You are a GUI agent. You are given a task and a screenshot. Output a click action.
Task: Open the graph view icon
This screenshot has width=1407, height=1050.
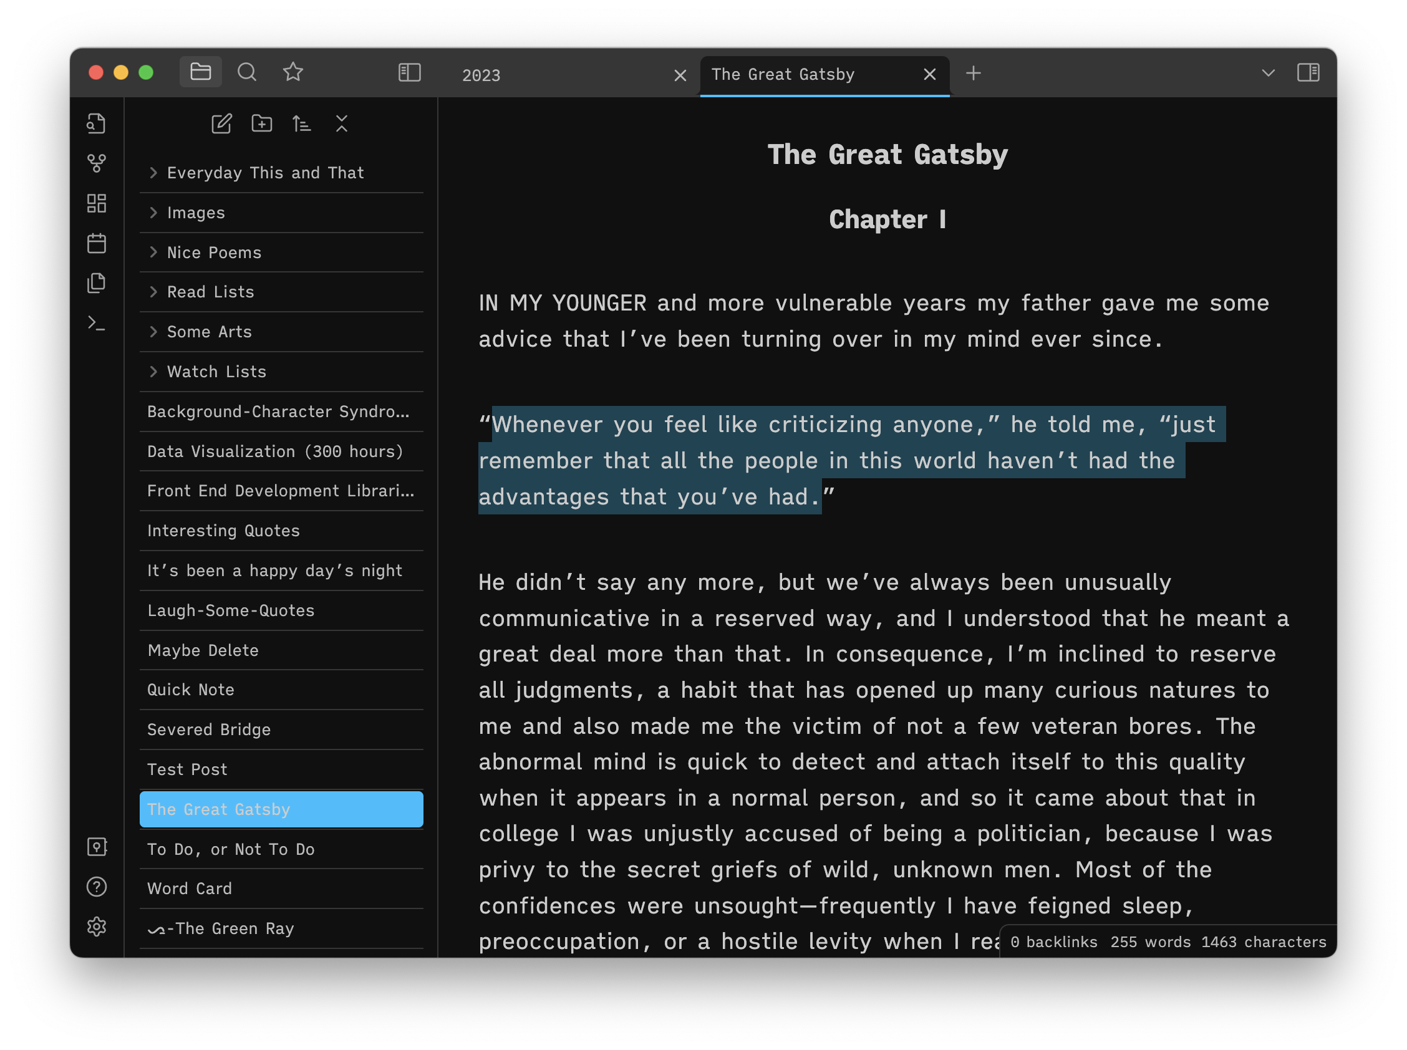tap(96, 163)
